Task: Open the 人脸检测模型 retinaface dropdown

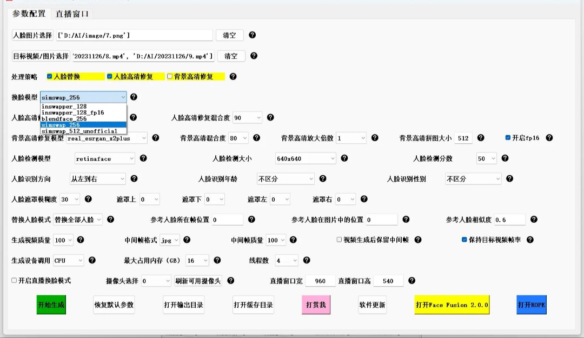Action: (x=104, y=158)
